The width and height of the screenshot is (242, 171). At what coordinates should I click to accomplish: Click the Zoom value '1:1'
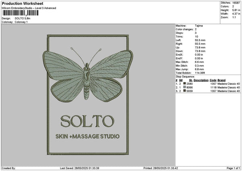tap(234, 17)
